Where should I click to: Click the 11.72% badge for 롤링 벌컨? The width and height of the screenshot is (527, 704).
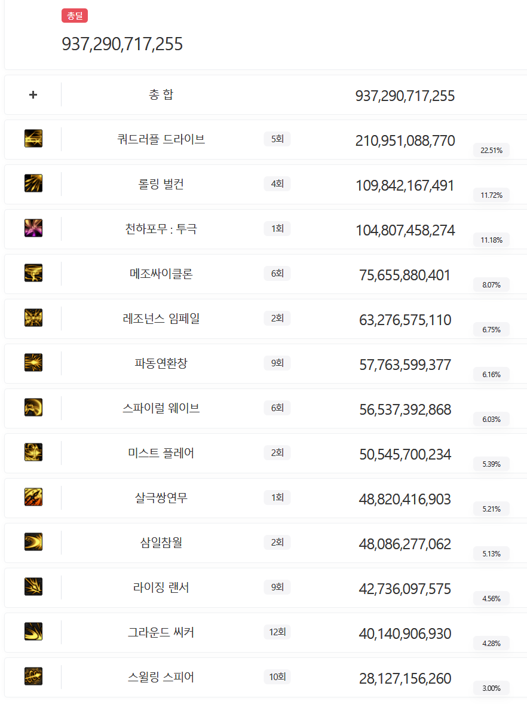coord(491,195)
